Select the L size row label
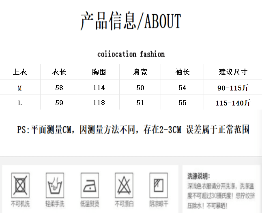 tap(20, 103)
